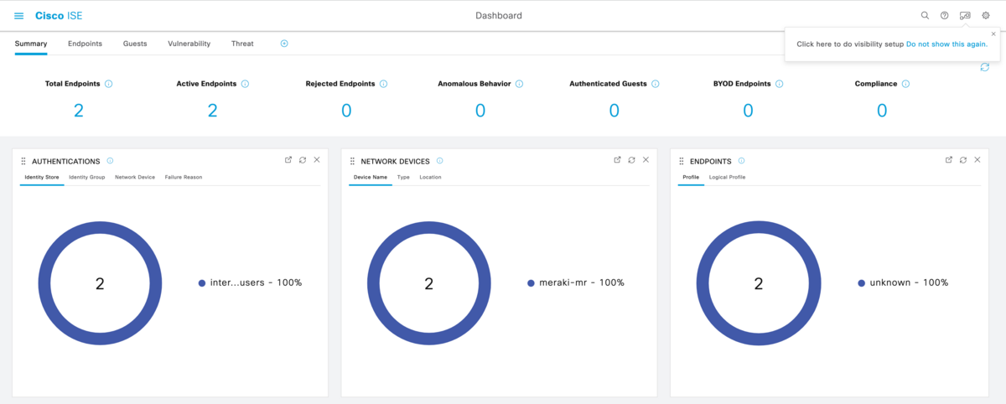Close the visibility setup popup

click(993, 34)
